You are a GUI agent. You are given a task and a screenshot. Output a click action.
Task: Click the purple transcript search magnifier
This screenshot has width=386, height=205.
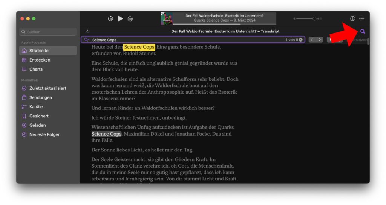(363, 31)
